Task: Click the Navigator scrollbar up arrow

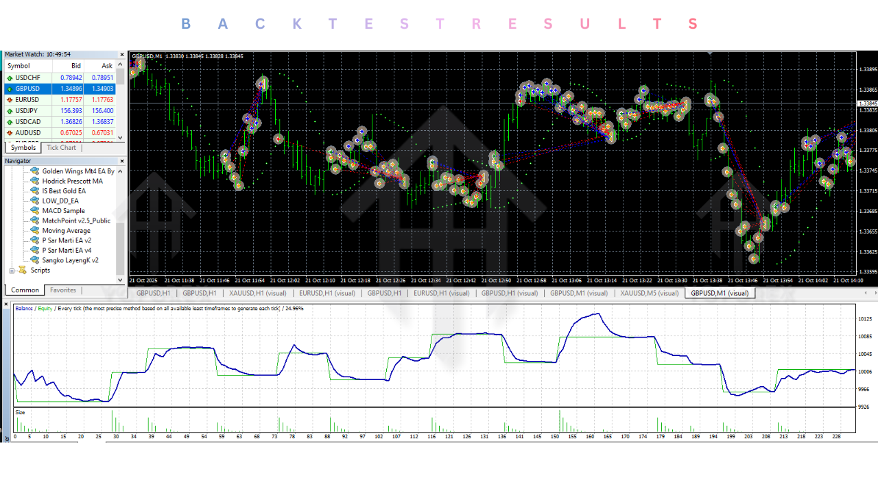Action: [121, 170]
